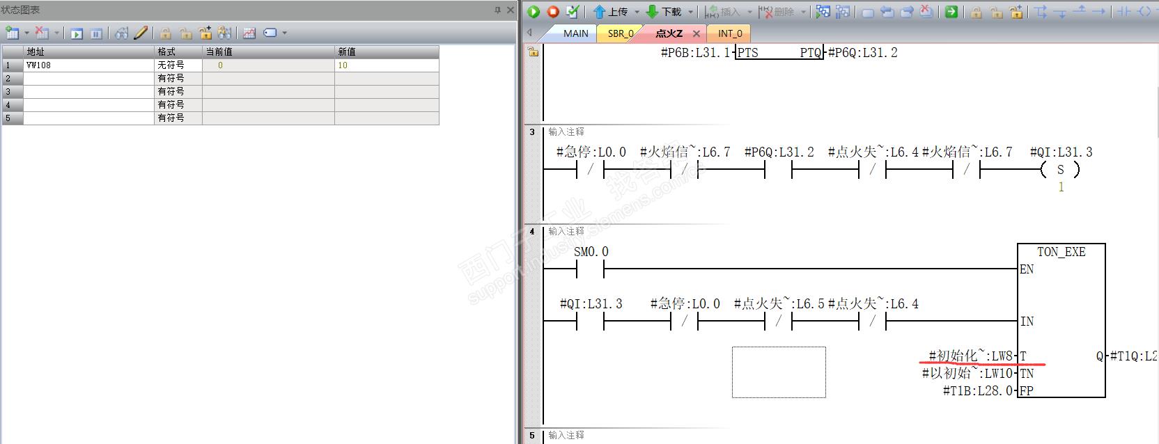This screenshot has height=444, width=1159.
Task: Click the red STOP button
Action: (x=553, y=12)
